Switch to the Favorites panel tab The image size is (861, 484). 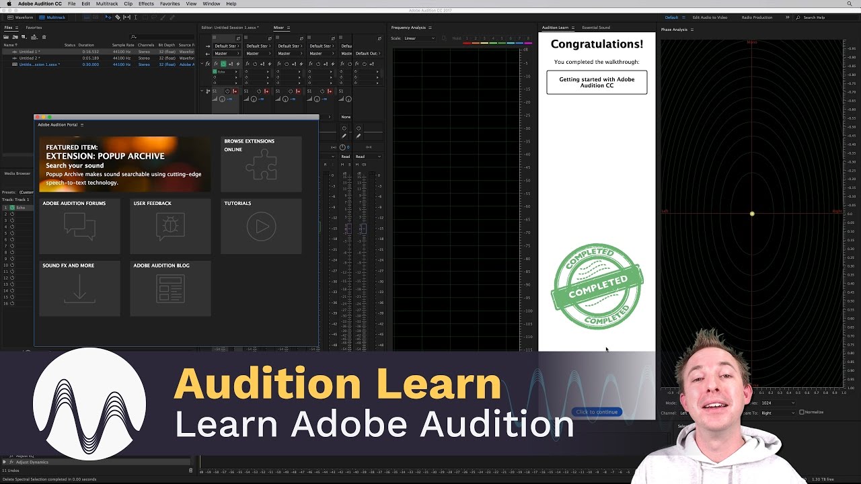[34, 28]
